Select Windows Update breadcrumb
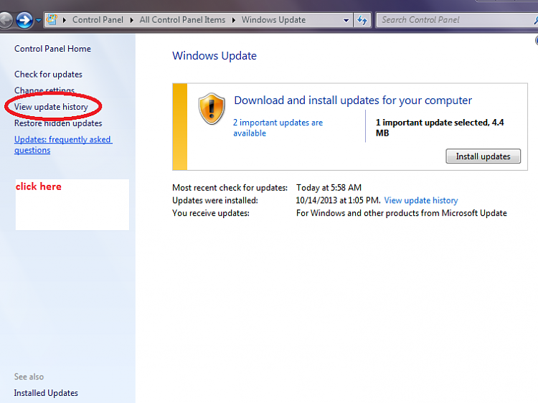The image size is (538, 403). 273,20
